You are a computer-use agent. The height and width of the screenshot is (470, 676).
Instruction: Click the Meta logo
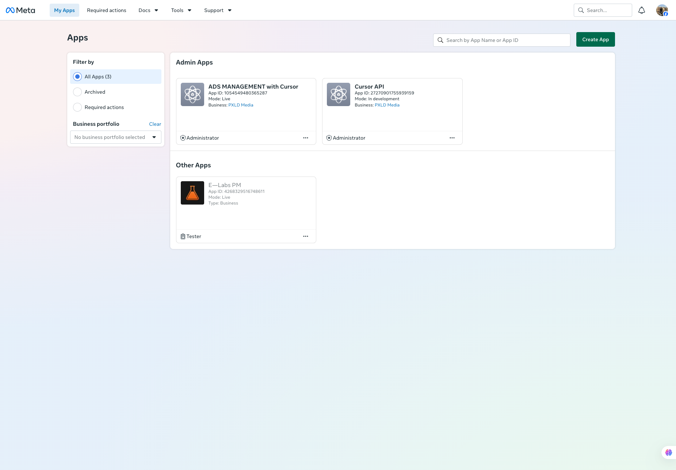point(20,10)
